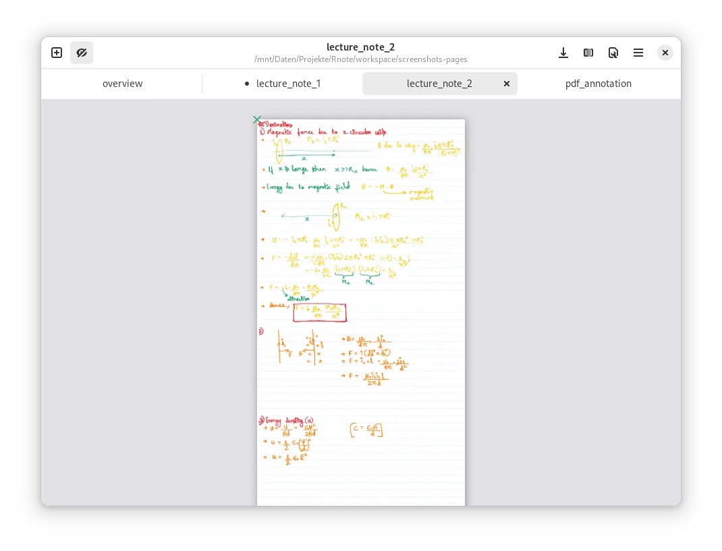Click the red boxed force formula
Image resolution: width=722 pixels, height=551 pixels.
pyautogui.click(x=320, y=312)
